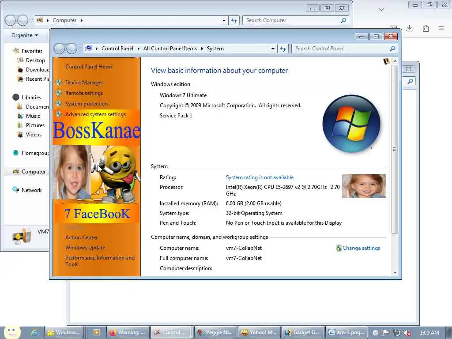Click help icon in System window corner

pos(386,61)
